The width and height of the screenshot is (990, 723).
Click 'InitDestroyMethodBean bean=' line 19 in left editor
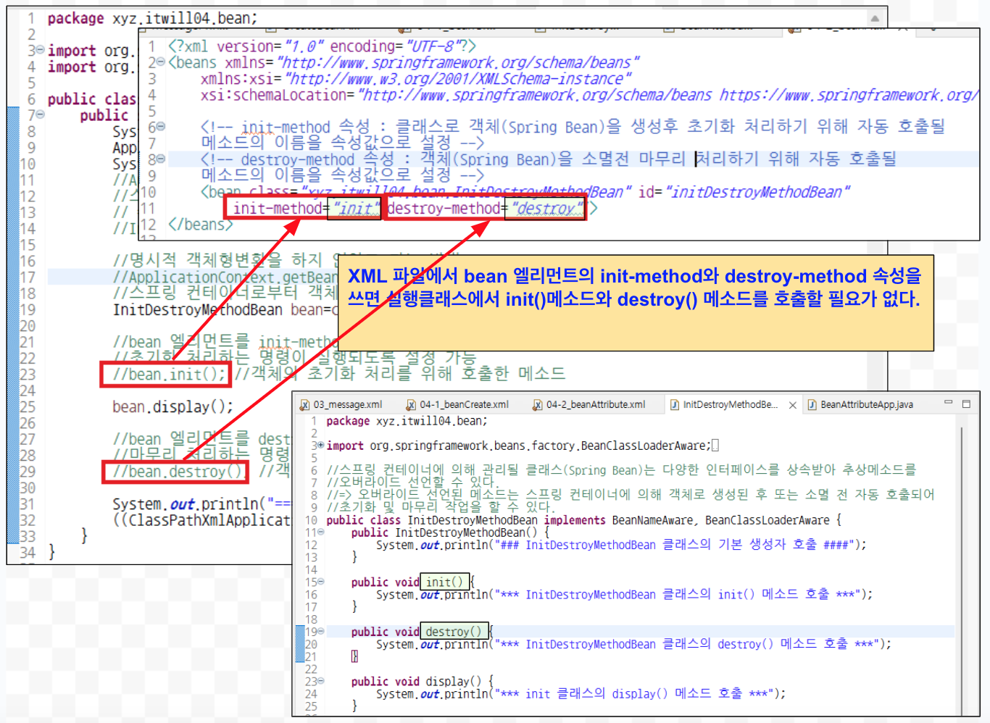pos(225,310)
